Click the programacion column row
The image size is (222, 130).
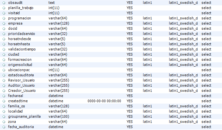[x=111, y=18]
